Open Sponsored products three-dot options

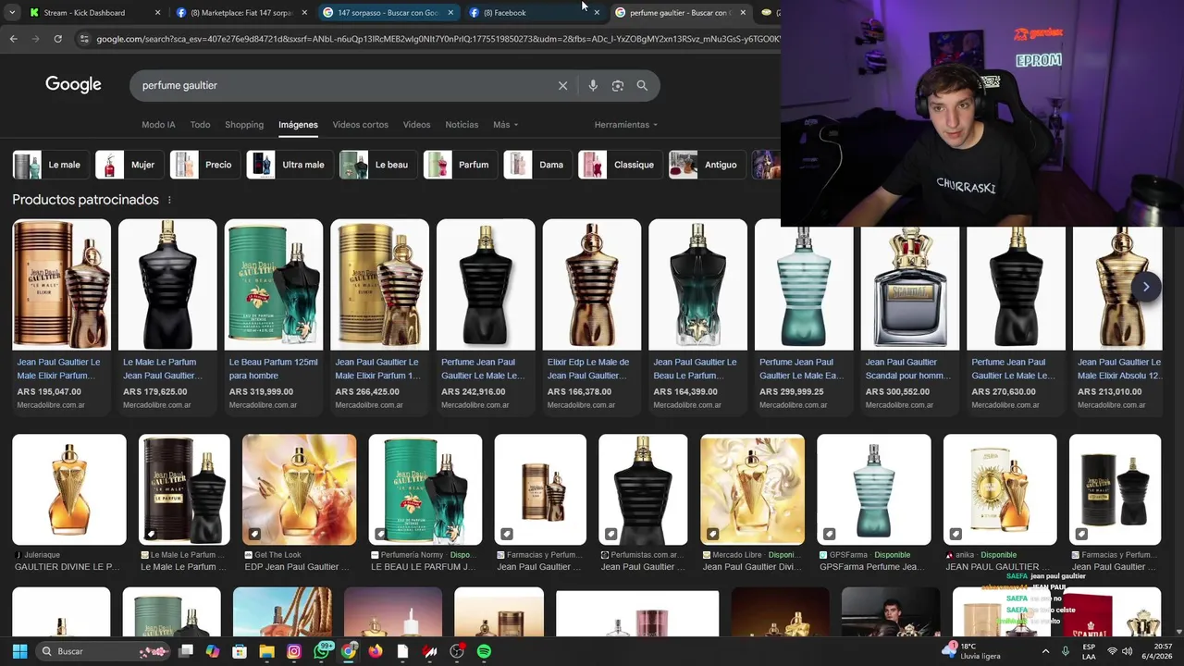(169, 200)
